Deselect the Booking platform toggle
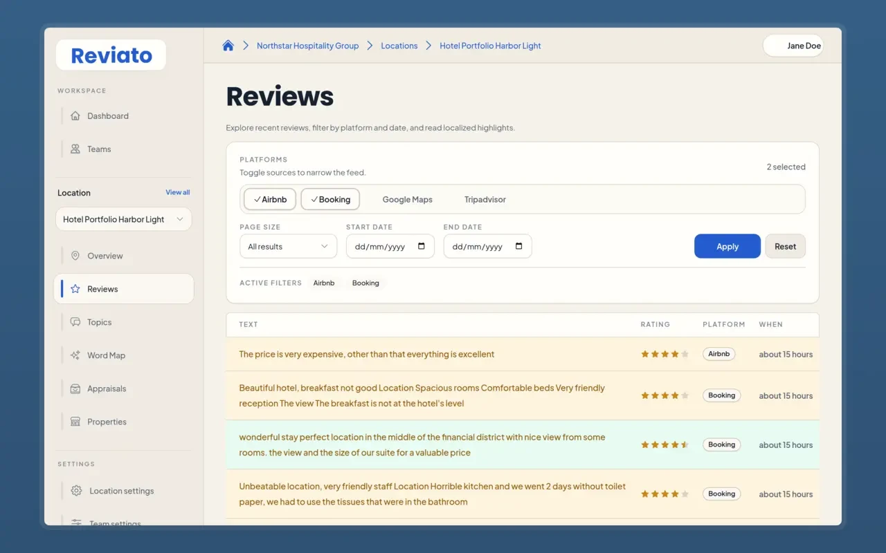 (x=330, y=199)
